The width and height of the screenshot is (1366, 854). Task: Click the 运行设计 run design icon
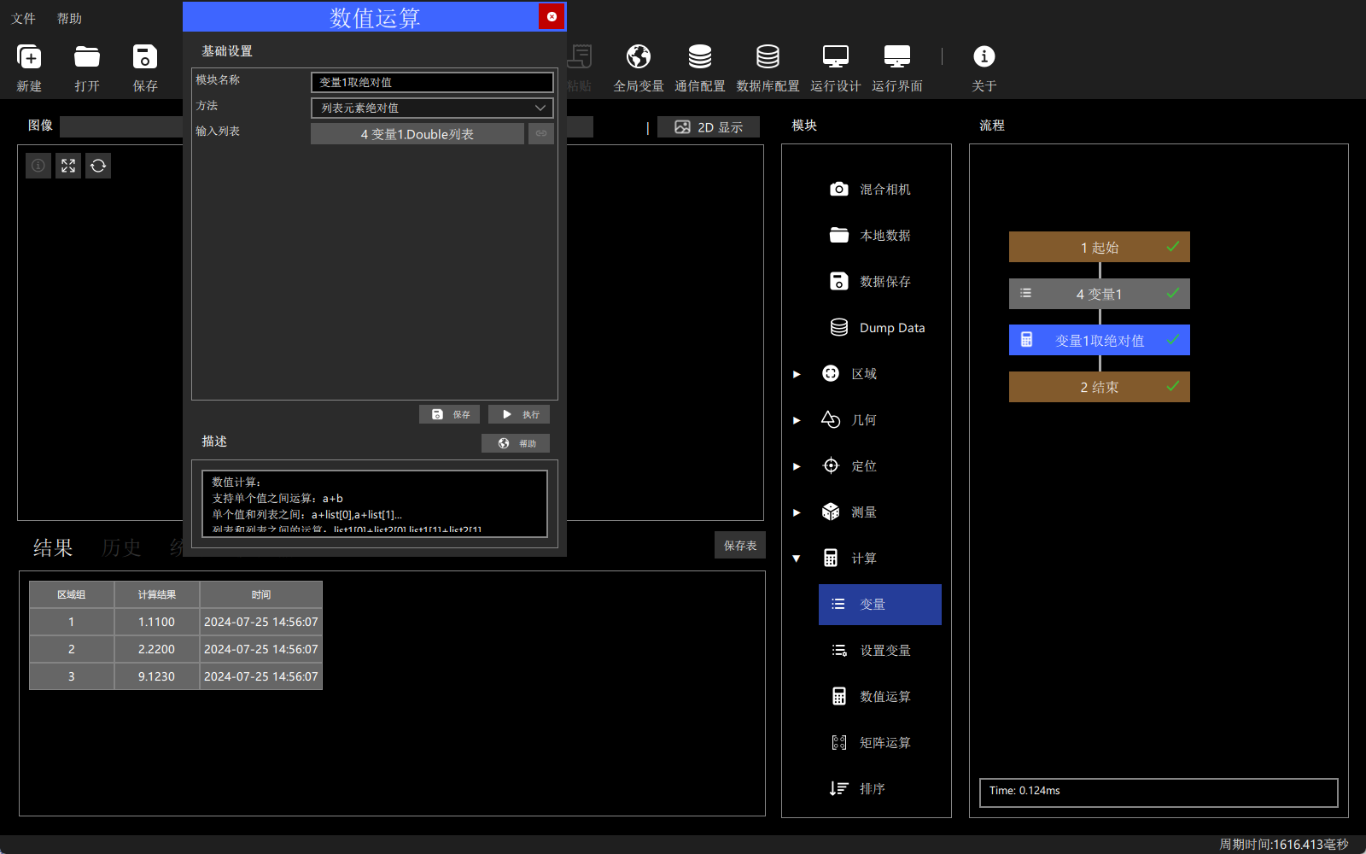pos(835,57)
